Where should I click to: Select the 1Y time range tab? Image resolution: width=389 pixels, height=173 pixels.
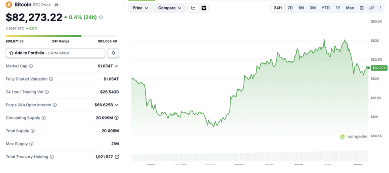click(x=338, y=8)
